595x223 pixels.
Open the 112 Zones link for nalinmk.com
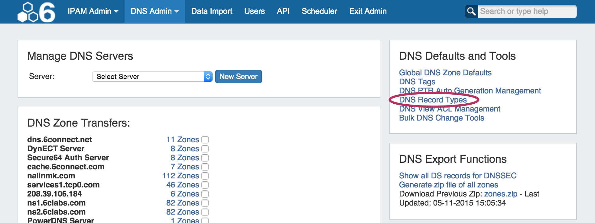[x=180, y=176]
